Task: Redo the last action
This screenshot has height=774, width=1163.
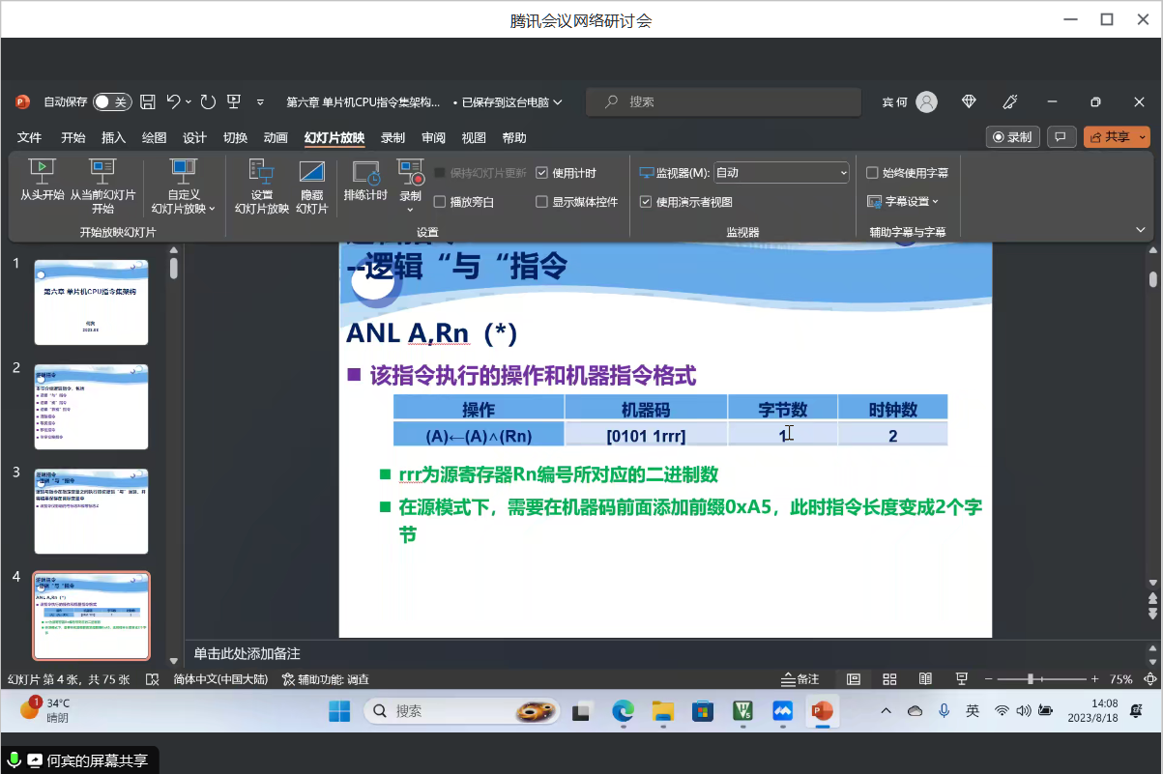Action: (x=208, y=101)
